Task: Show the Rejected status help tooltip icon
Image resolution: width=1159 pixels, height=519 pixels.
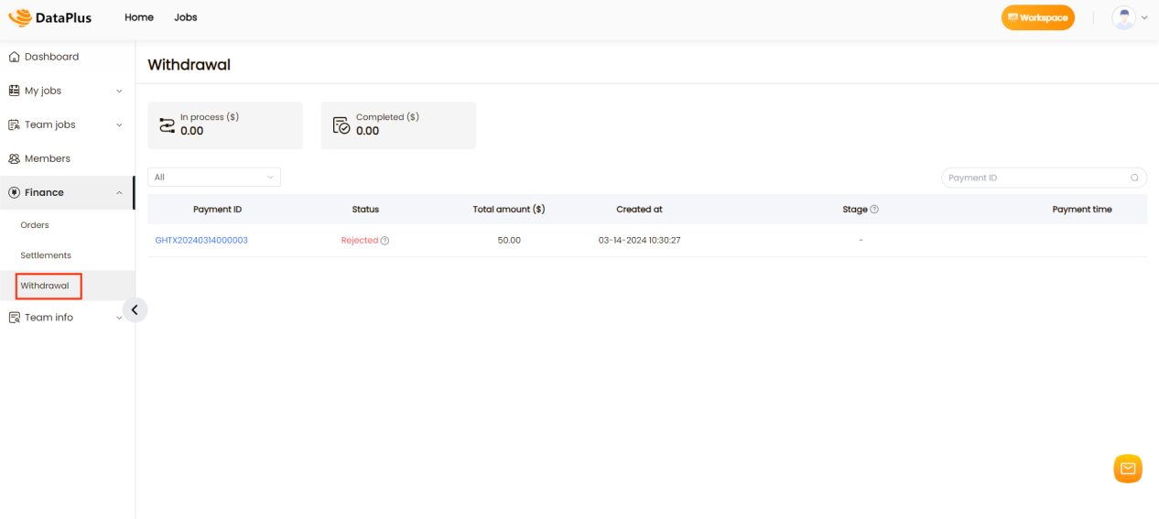Action: pos(385,241)
